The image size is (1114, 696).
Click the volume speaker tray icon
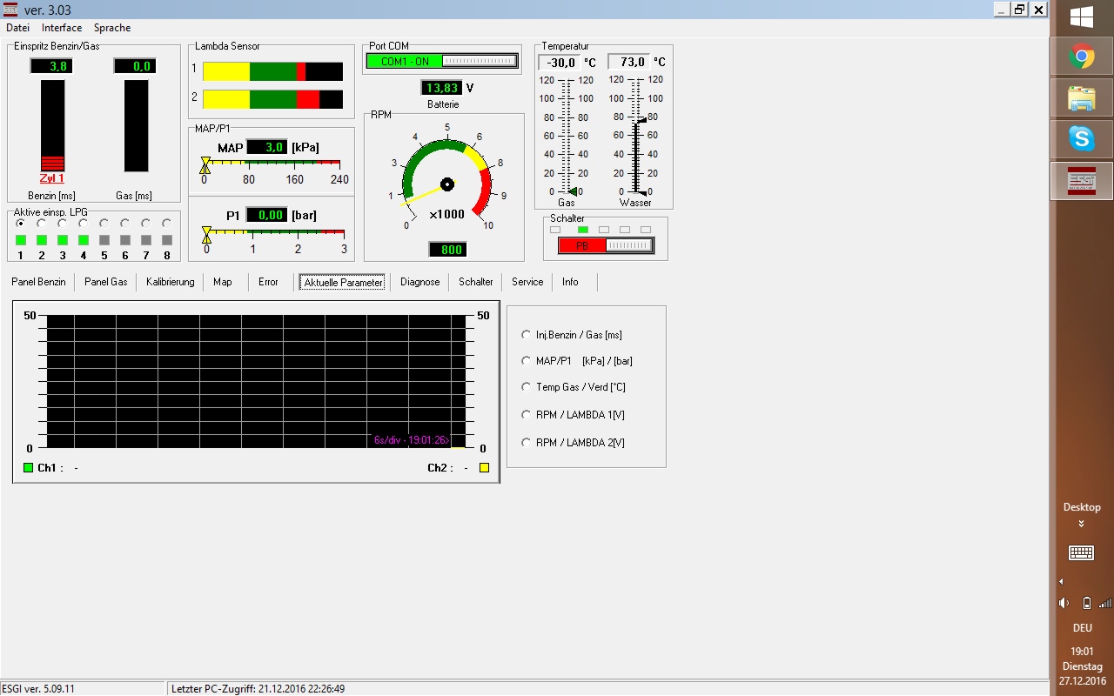1064,603
